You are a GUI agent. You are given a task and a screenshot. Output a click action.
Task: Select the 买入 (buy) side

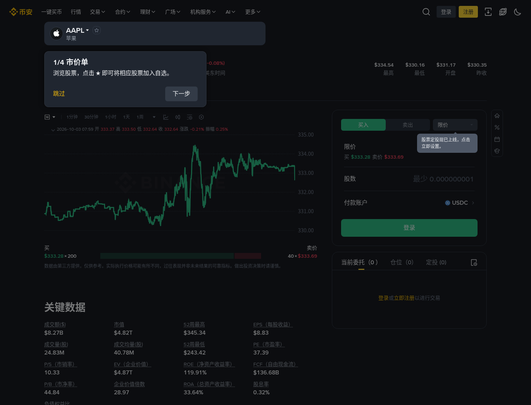(363, 125)
